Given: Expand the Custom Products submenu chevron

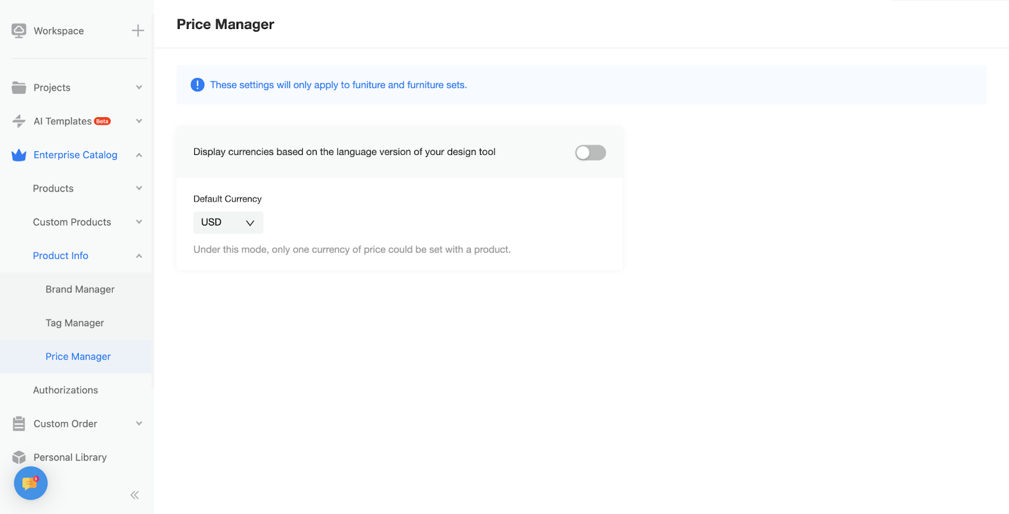Looking at the screenshot, I should coord(139,222).
